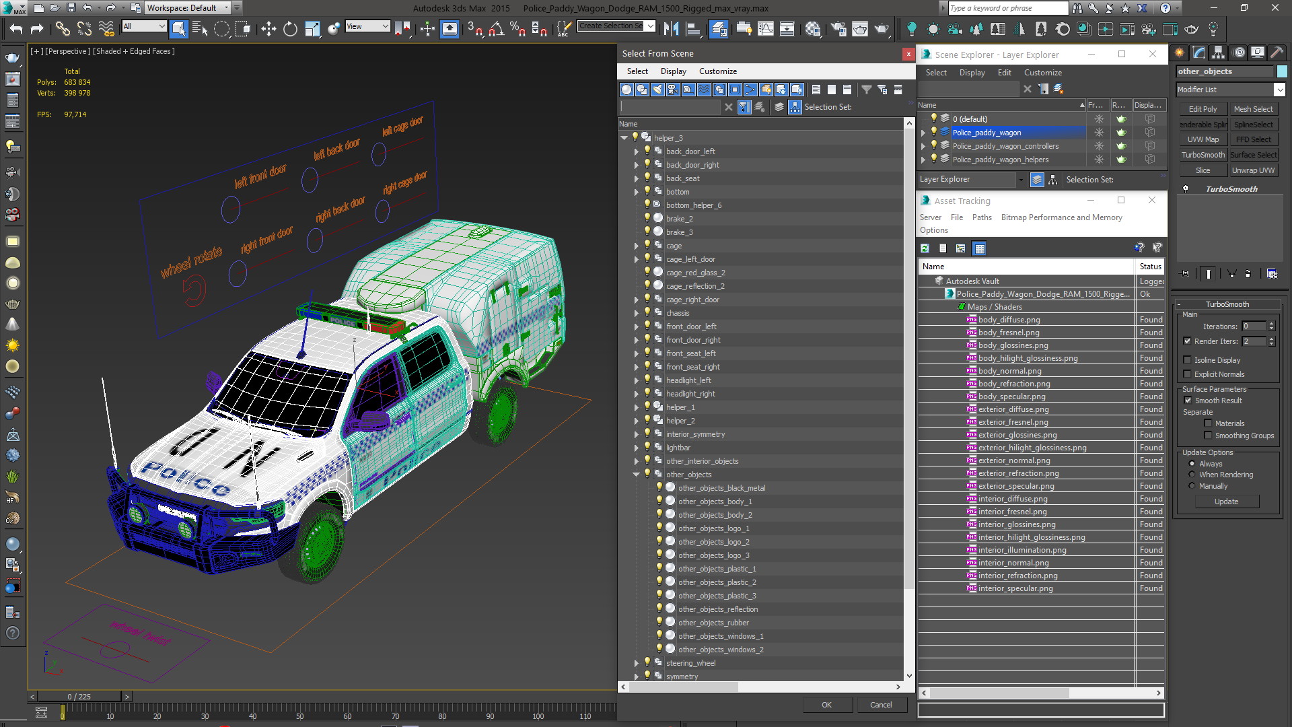
Task: Open Render Setup icon
Action: [838, 28]
